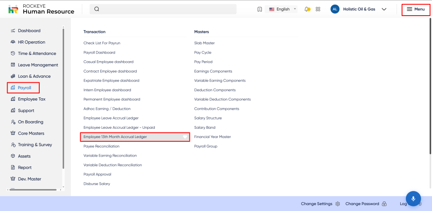
Task: Open the apps grid icon
Action: pos(318,9)
